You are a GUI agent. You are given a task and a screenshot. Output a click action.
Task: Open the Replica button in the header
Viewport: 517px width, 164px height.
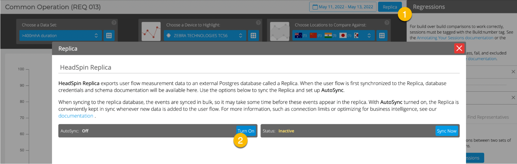[390, 7]
